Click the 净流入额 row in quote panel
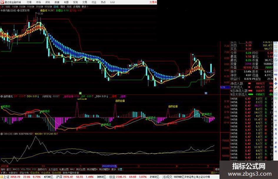278x179 pixels. pyautogui.click(x=252, y=83)
